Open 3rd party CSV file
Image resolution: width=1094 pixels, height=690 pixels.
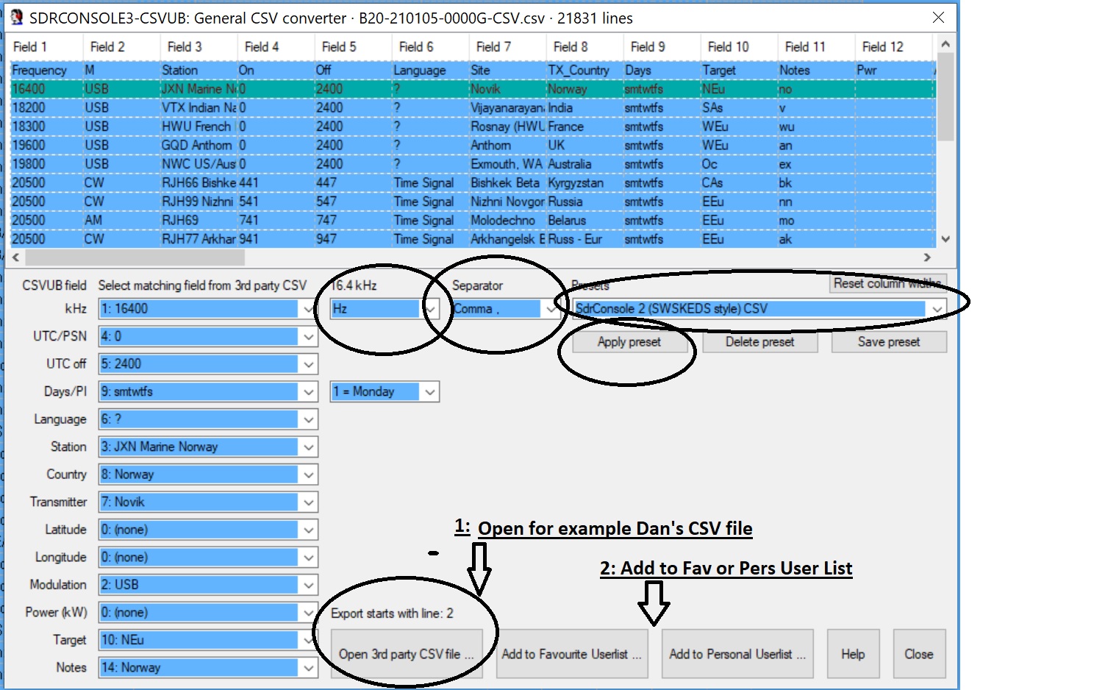[x=406, y=654]
